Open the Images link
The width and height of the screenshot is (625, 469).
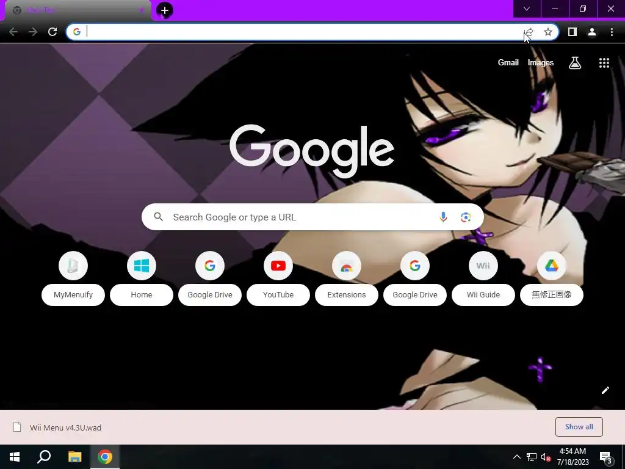click(x=541, y=63)
